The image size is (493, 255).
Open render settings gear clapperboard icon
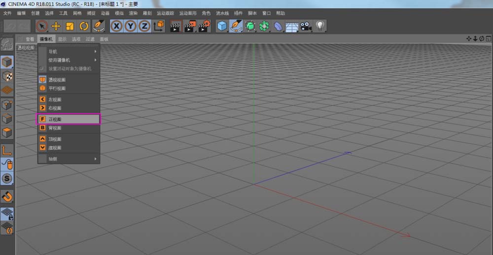pyautogui.click(x=205, y=26)
